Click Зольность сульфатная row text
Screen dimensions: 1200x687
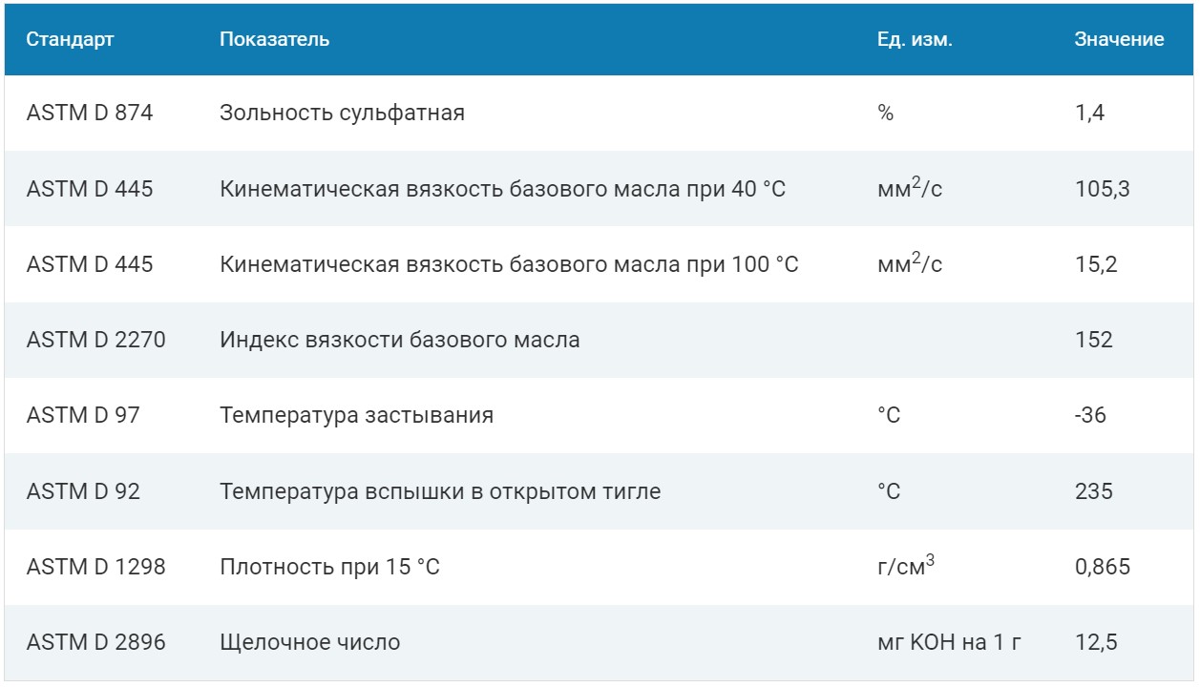coord(342,114)
